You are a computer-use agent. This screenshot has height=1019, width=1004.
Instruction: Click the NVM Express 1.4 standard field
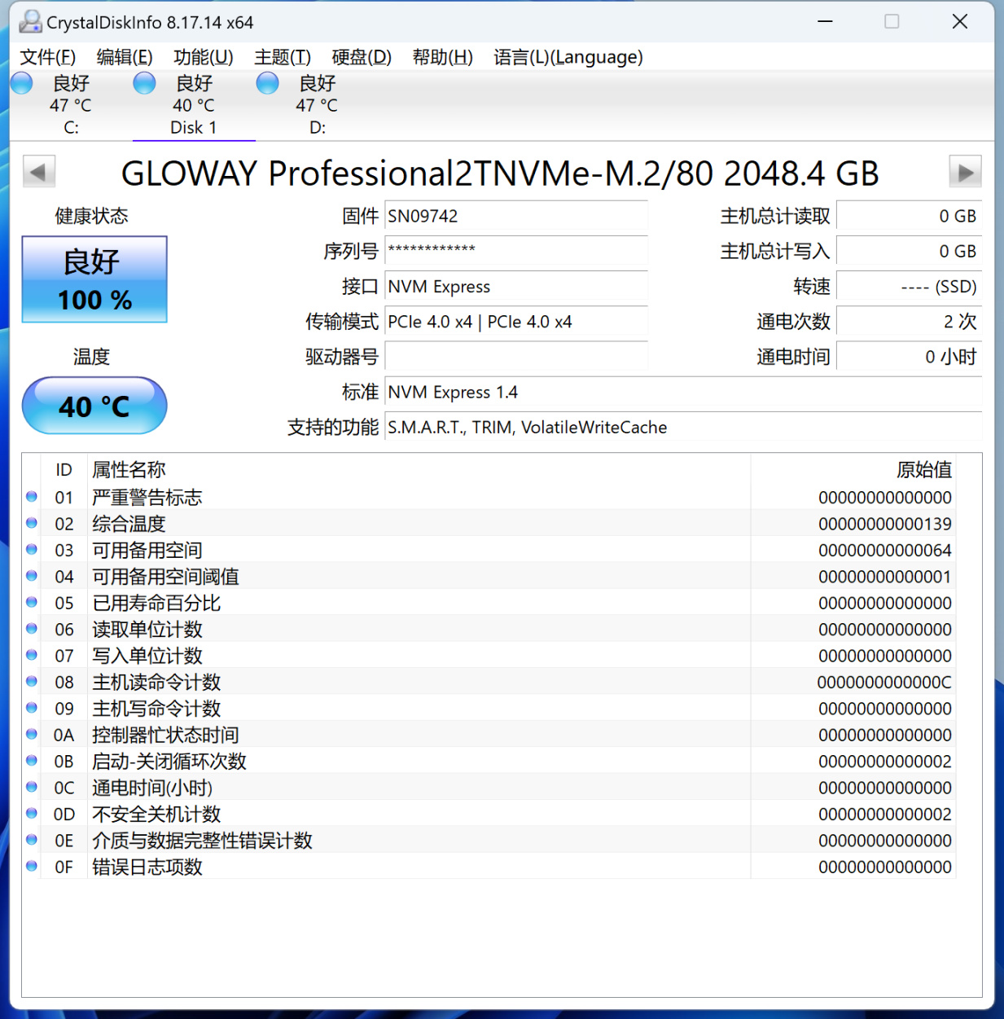(683, 392)
